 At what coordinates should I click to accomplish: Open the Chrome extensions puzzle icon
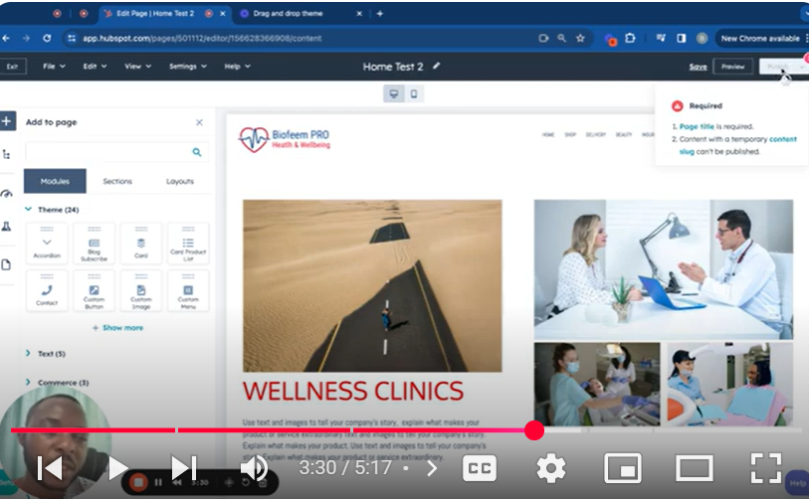coord(630,38)
